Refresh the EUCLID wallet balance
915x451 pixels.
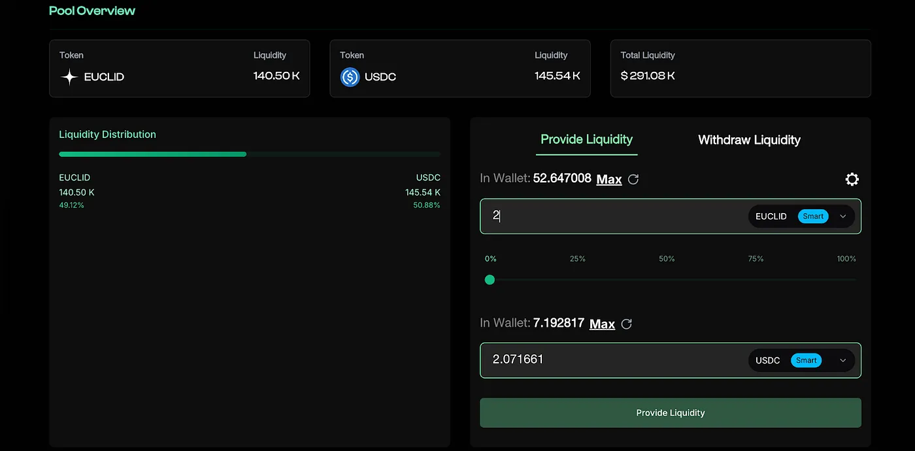[x=633, y=179]
